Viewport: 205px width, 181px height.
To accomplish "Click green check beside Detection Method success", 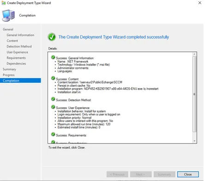I will click(x=53, y=99).
